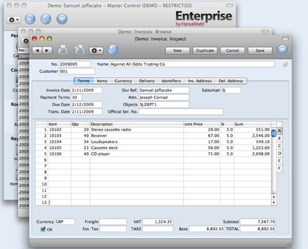308x249 pixels.
Task: Click the blue scrollbar thumb of the item grid
Action: click(x=274, y=134)
